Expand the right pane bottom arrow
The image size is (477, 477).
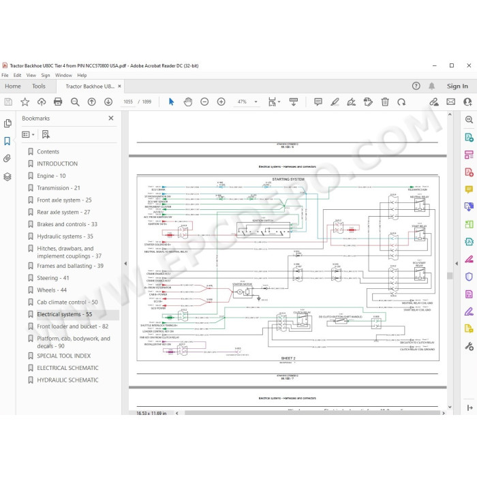click(470, 407)
